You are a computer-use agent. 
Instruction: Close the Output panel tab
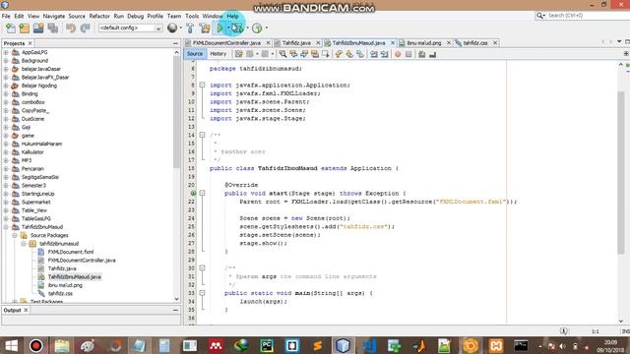click(26, 311)
